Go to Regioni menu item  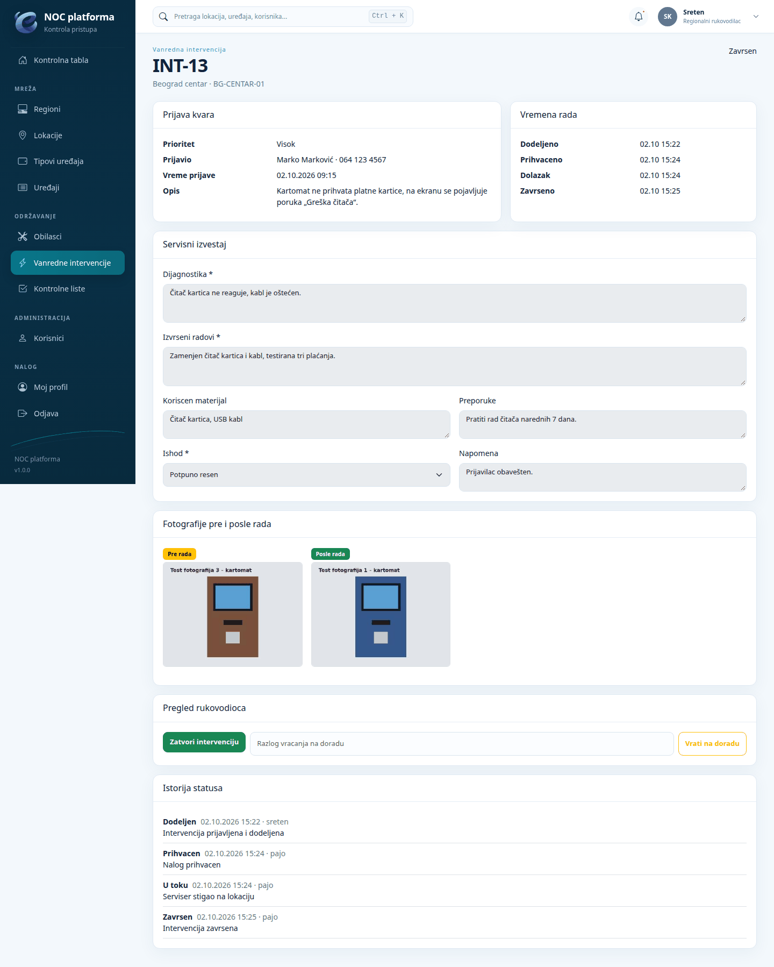coord(68,109)
